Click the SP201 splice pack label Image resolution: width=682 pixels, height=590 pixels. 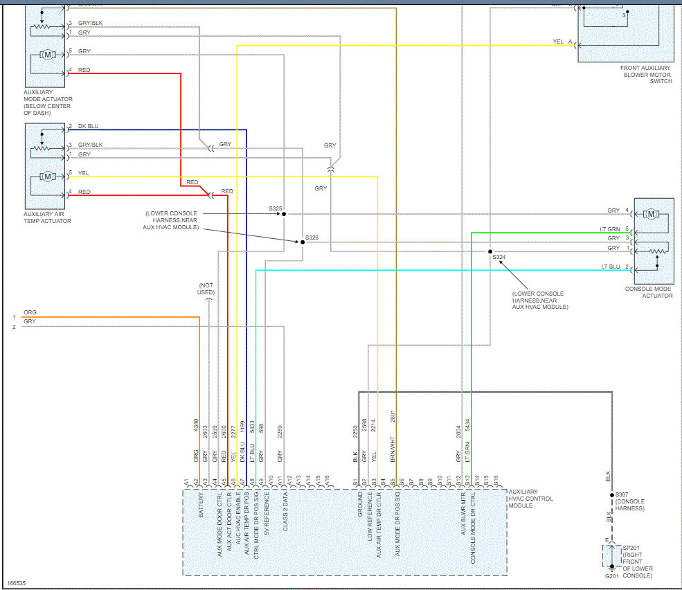click(638, 562)
